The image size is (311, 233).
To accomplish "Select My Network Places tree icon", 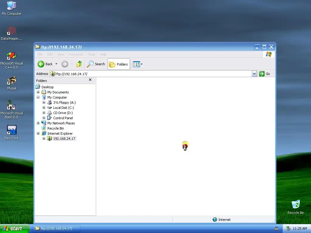I will (44, 123).
